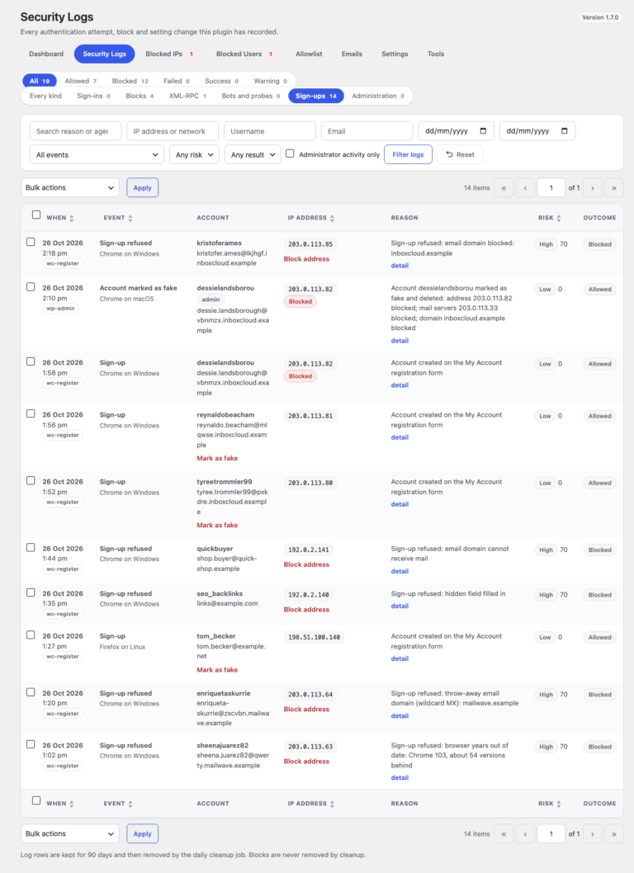Show only XML-RPC log kind
634x873 pixels.
tap(187, 96)
